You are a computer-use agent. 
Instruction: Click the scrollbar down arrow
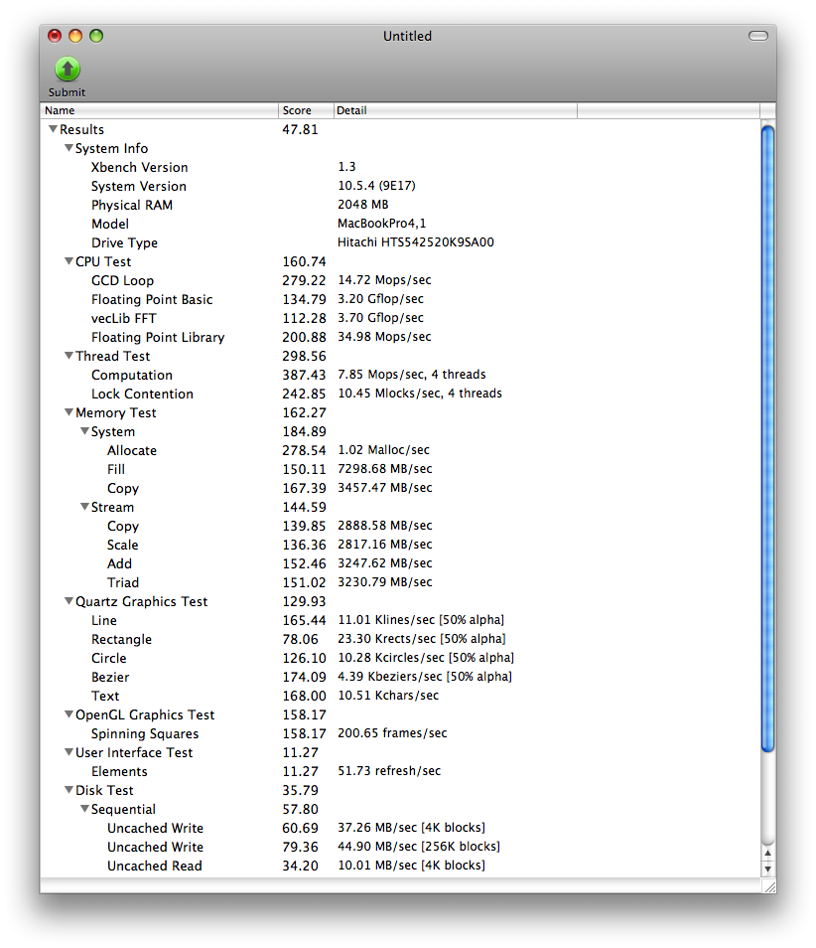767,869
